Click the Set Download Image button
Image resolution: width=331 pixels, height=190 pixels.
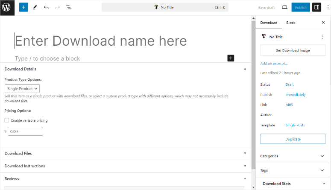(293, 50)
